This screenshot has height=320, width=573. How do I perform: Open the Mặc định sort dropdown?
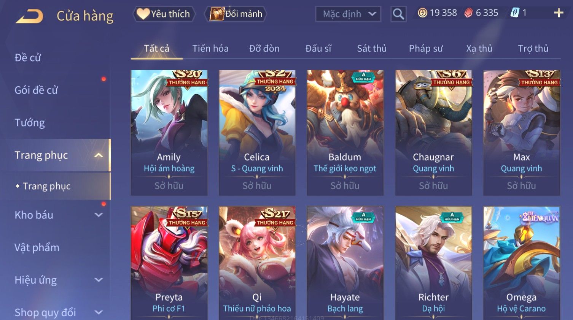point(348,14)
